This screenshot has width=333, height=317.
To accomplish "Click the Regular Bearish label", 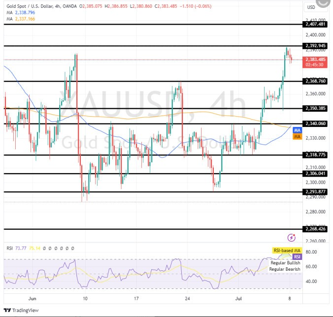I will [284, 269].
